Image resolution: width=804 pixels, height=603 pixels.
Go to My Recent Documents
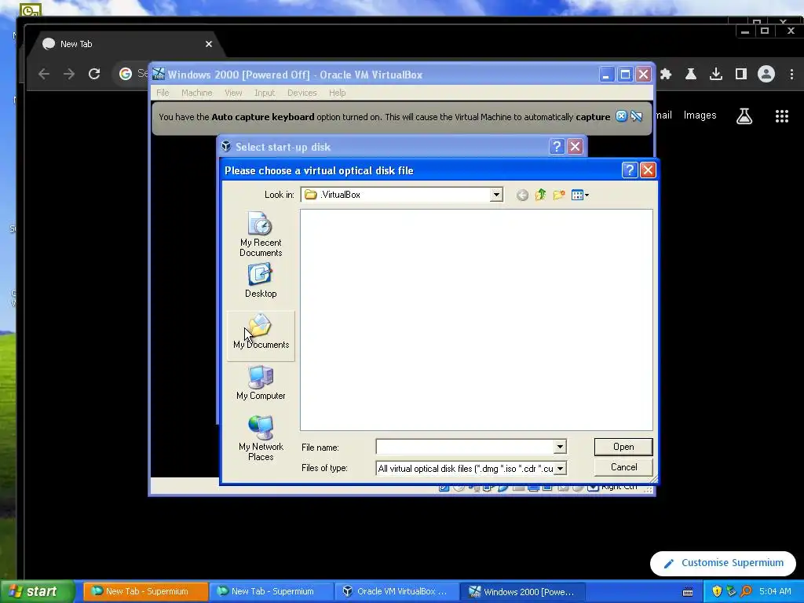click(261, 234)
